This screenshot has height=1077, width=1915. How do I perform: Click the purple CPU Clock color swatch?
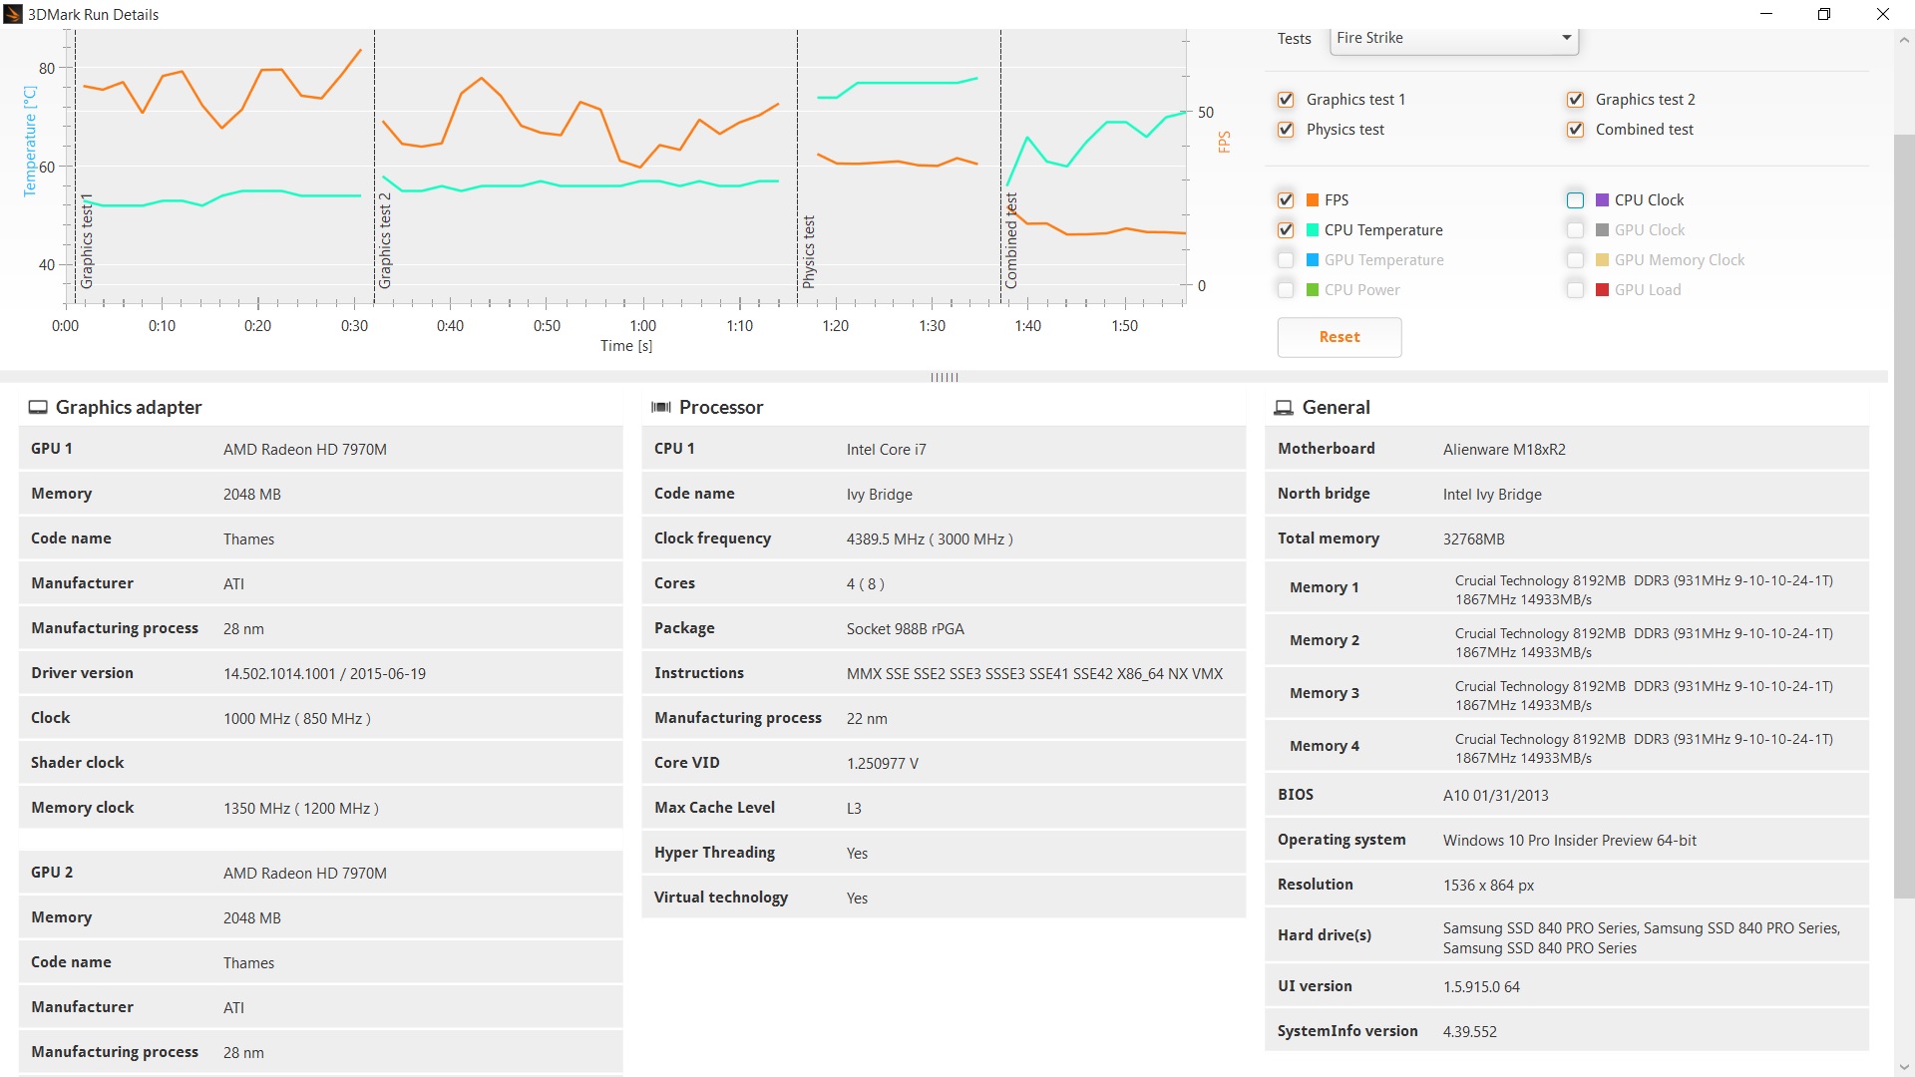(1602, 200)
